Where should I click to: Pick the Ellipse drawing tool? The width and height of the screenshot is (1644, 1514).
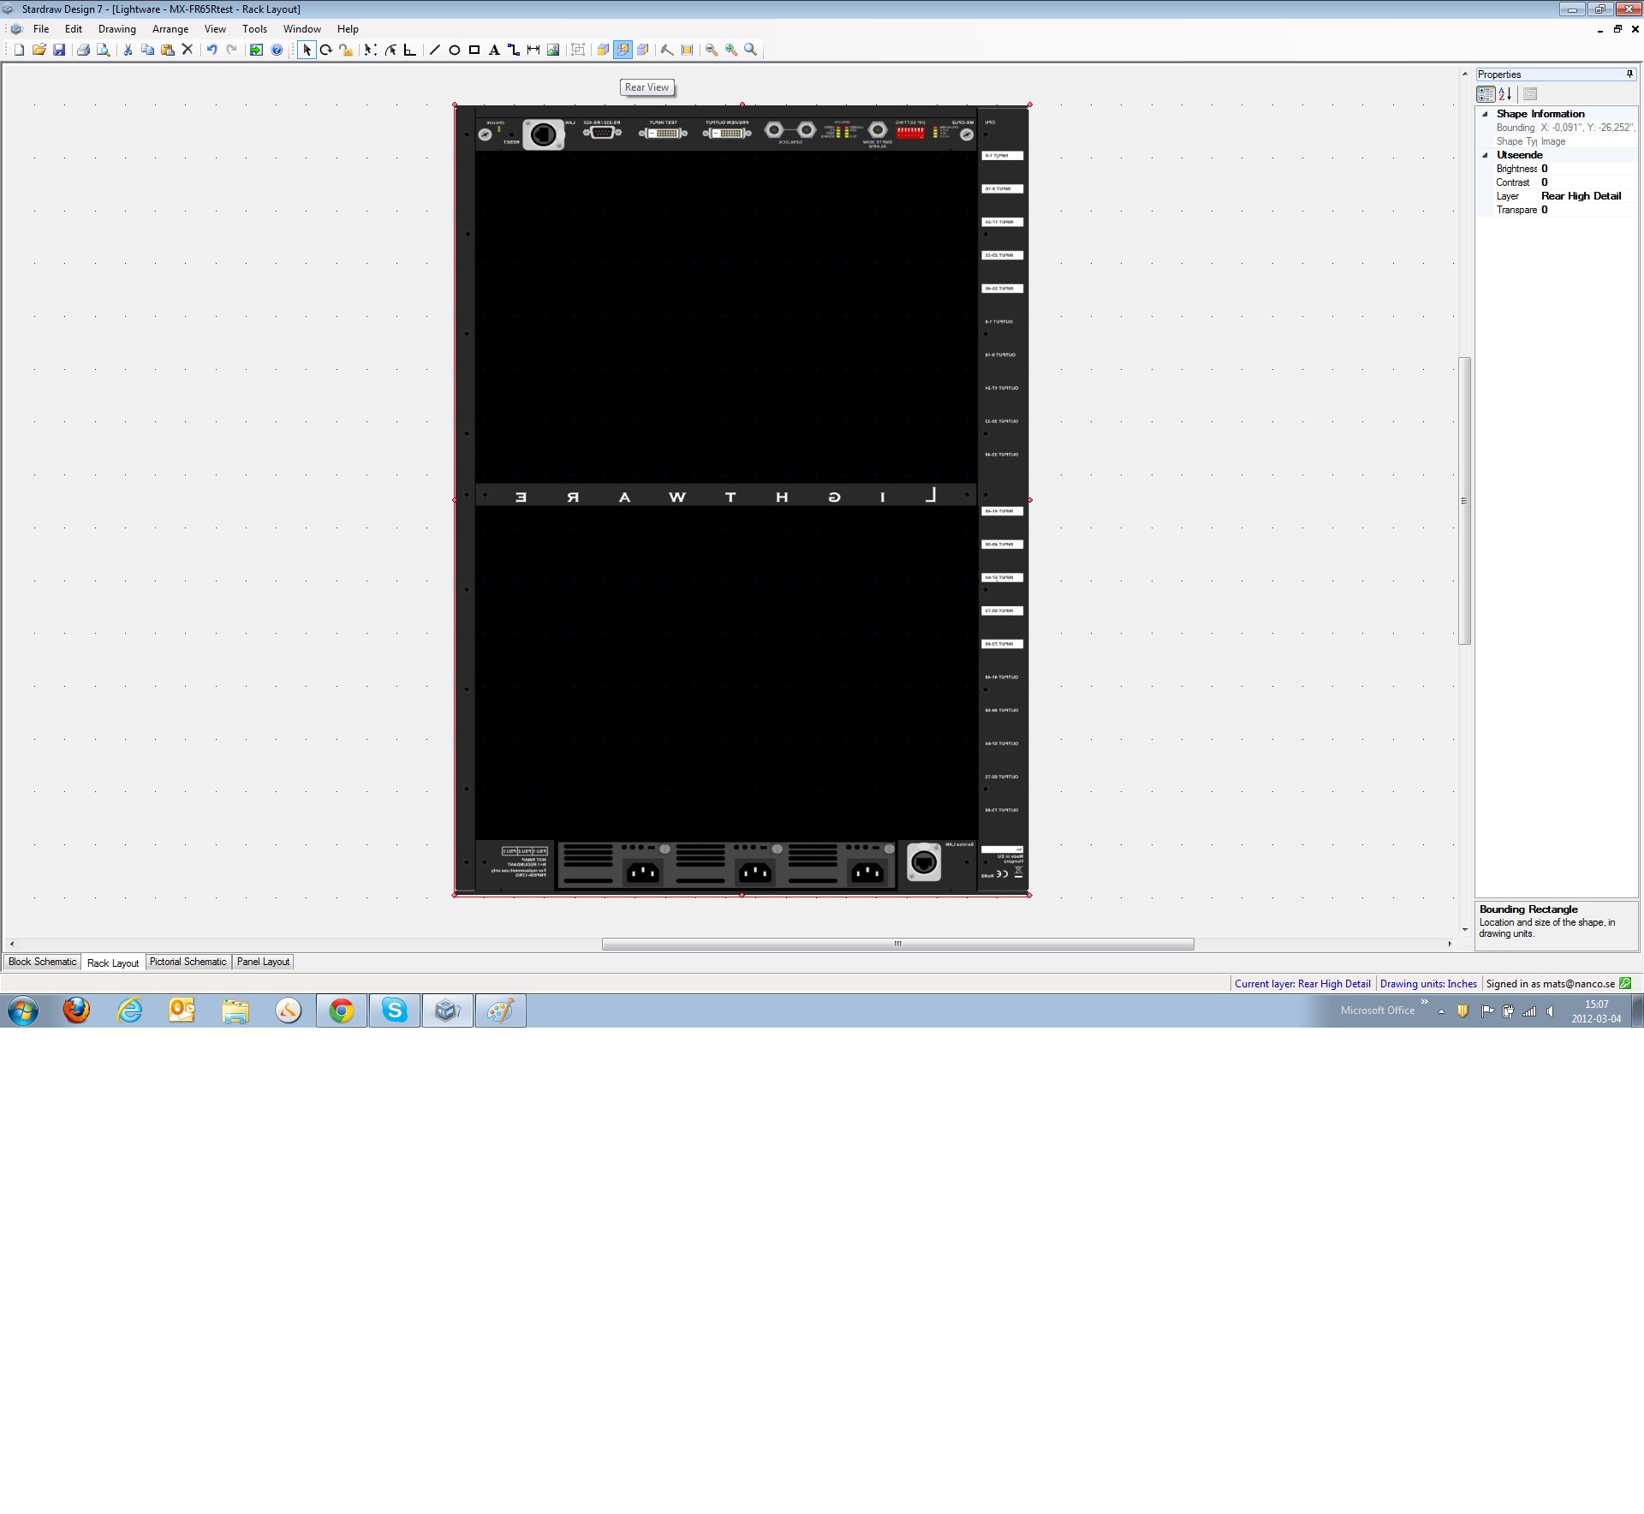point(455,51)
